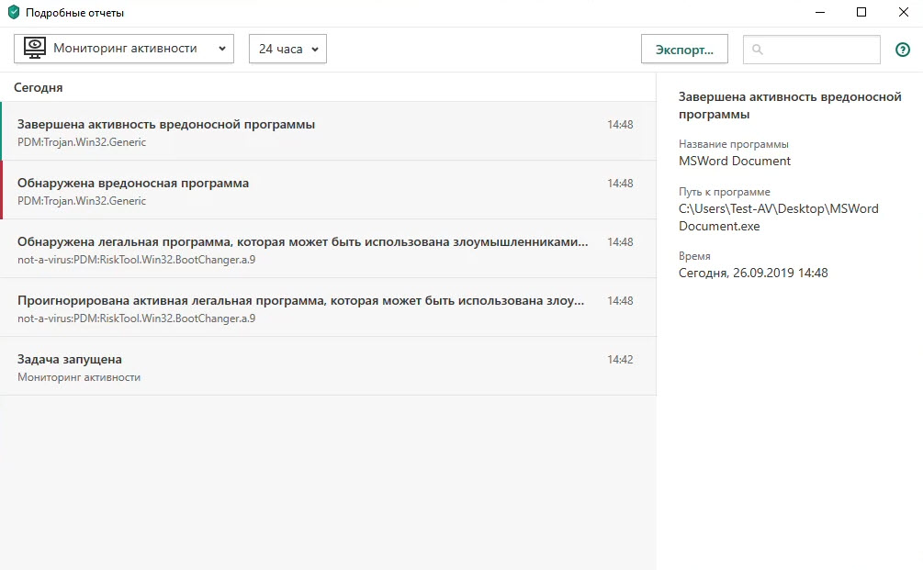Minimize the Подробные отчеты window

point(819,13)
